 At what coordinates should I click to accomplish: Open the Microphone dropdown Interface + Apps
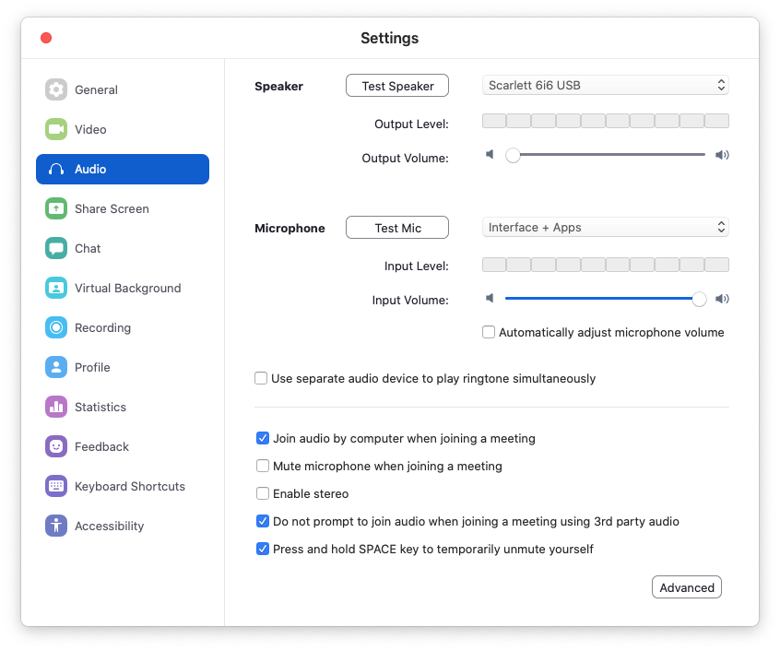click(606, 227)
